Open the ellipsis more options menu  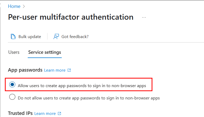(x=144, y=17)
